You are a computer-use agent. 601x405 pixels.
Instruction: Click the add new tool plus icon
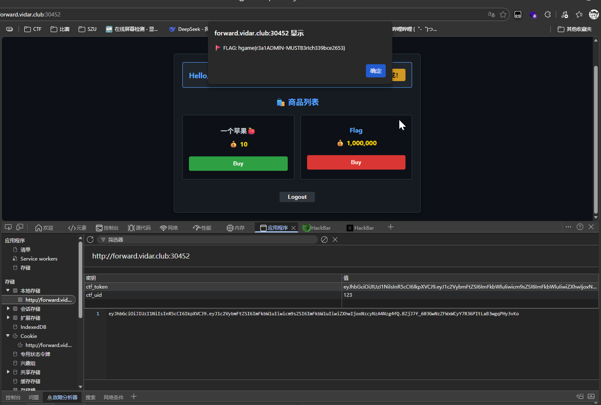tap(391, 227)
